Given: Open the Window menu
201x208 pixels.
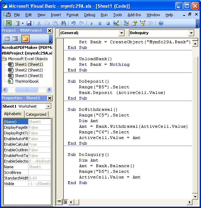Looking at the screenshot, I should (153, 15).
